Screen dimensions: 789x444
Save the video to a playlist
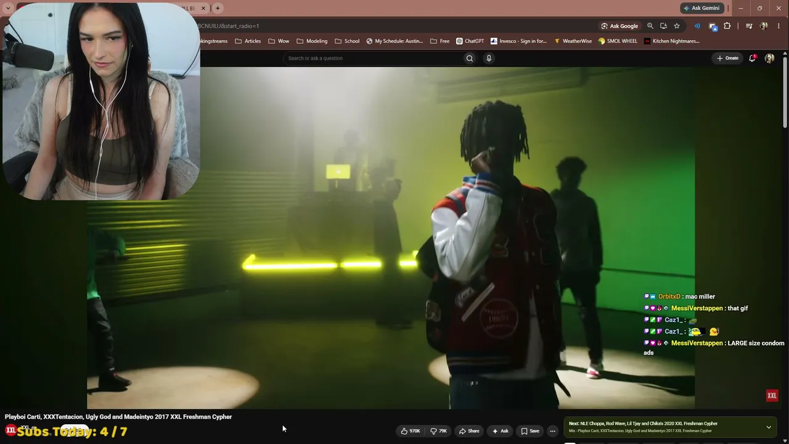point(529,431)
